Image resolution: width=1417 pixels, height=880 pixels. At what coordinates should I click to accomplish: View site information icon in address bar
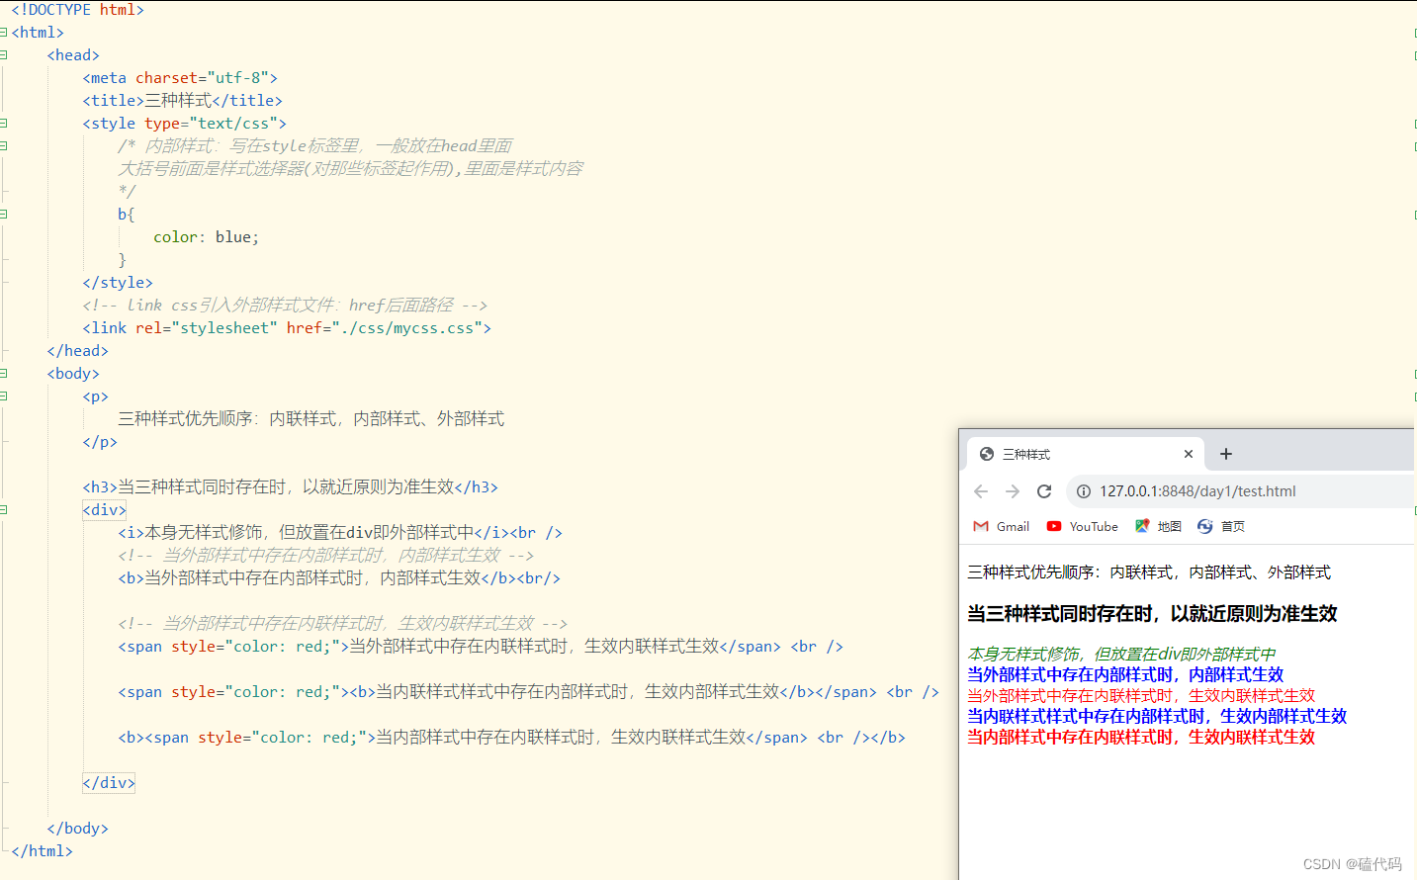tap(1084, 491)
